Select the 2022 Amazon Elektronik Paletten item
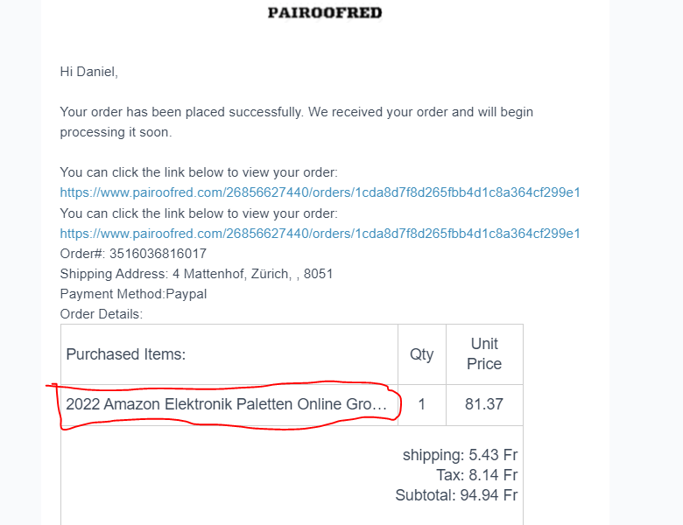The height and width of the screenshot is (525, 683). [x=226, y=404]
